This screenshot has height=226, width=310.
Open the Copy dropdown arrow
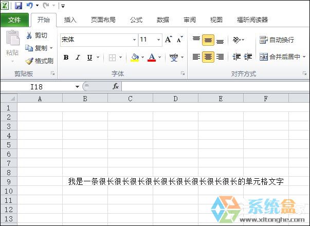(x=51, y=48)
